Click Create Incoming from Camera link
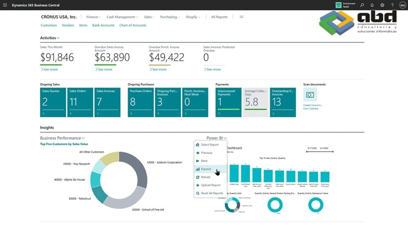Image resolution: width=408 pixels, height=230 pixels. click(313, 107)
